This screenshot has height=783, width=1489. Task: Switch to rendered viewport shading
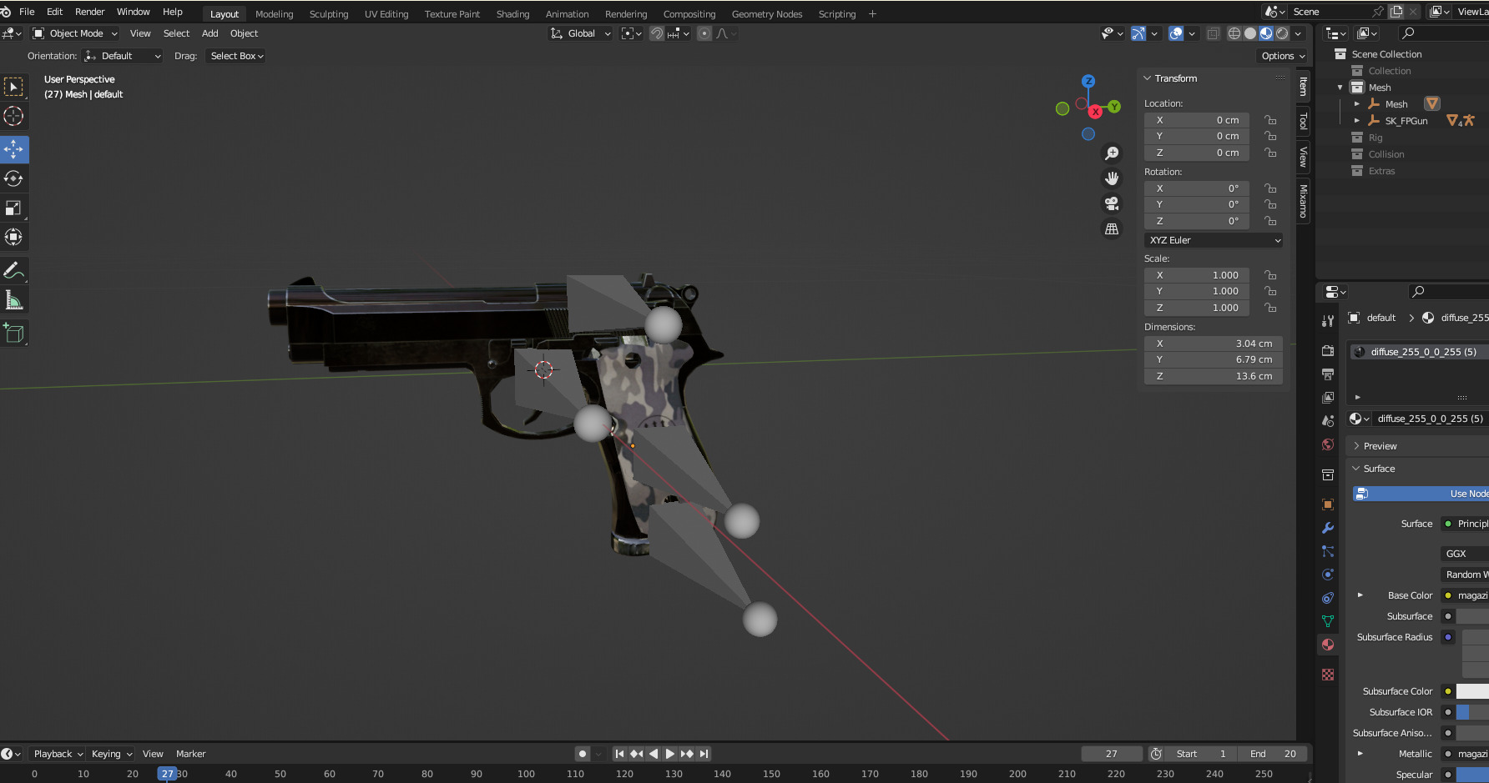1282,33
